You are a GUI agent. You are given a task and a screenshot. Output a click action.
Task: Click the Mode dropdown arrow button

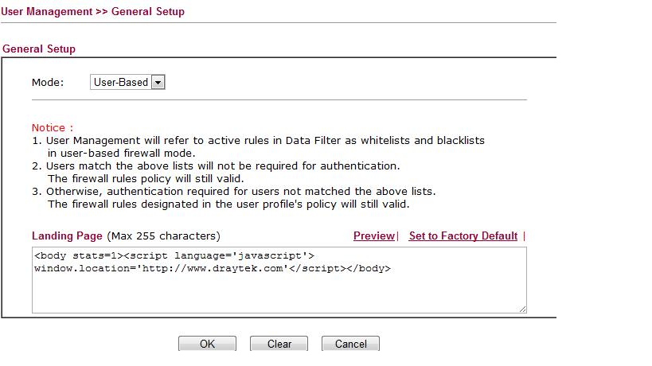(x=158, y=82)
